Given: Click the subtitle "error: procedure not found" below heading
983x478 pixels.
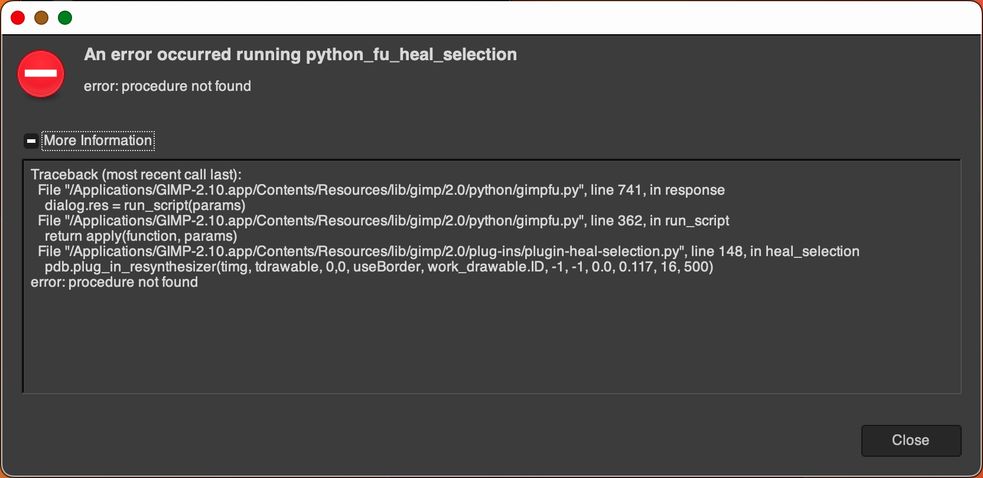Looking at the screenshot, I should (167, 86).
